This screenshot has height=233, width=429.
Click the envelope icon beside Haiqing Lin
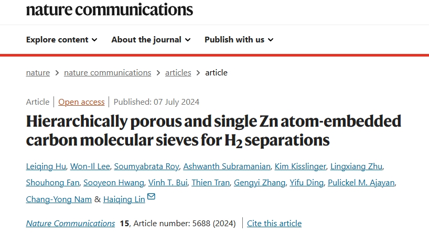click(151, 196)
